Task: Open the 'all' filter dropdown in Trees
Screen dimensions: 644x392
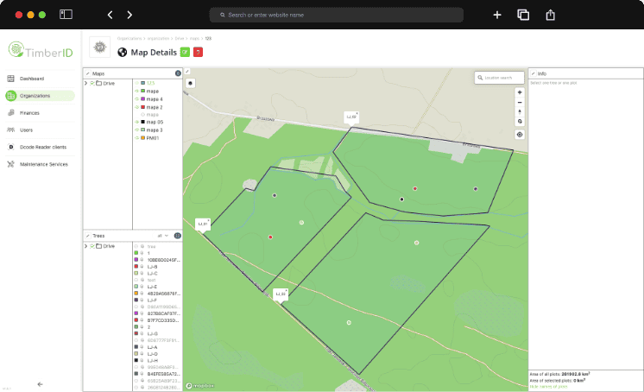Action: [161, 235]
